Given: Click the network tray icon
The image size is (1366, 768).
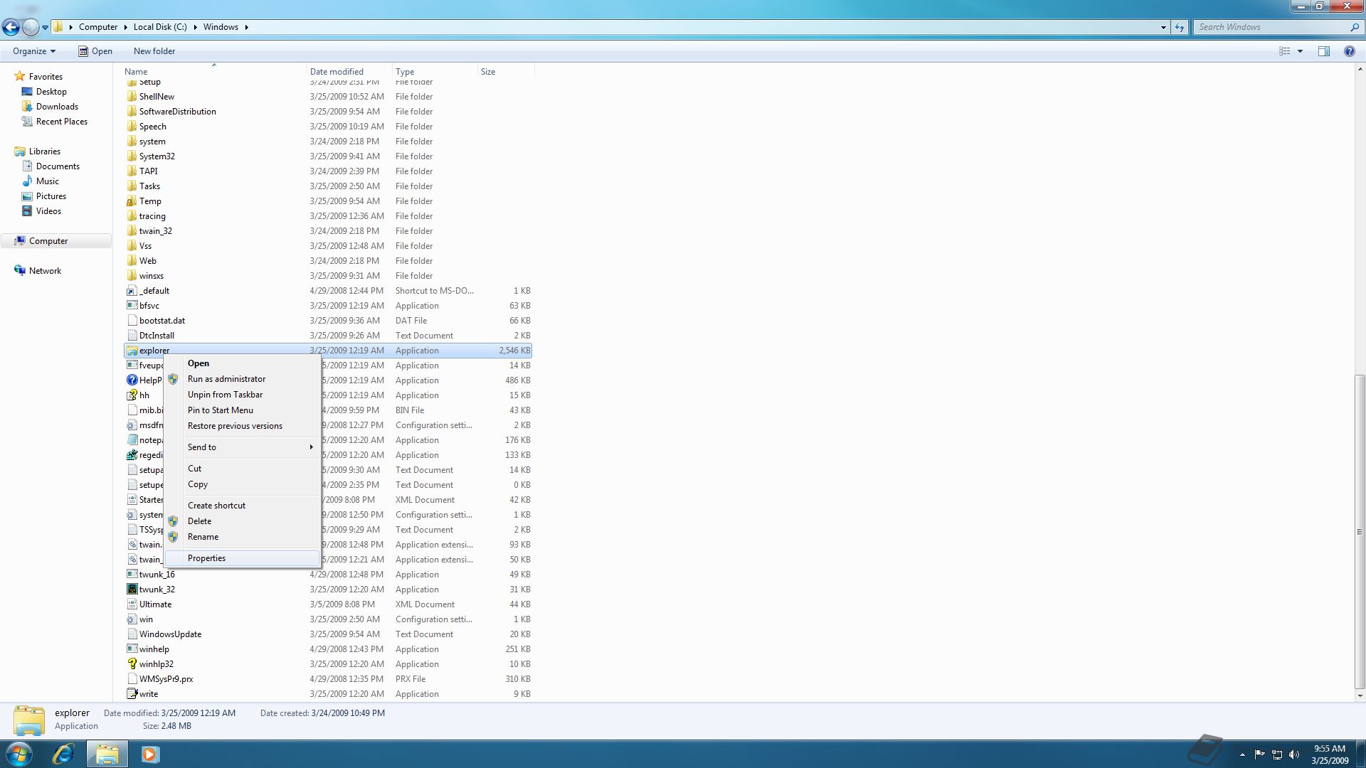Looking at the screenshot, I should pyautogui.click(x=1277, y=754).
